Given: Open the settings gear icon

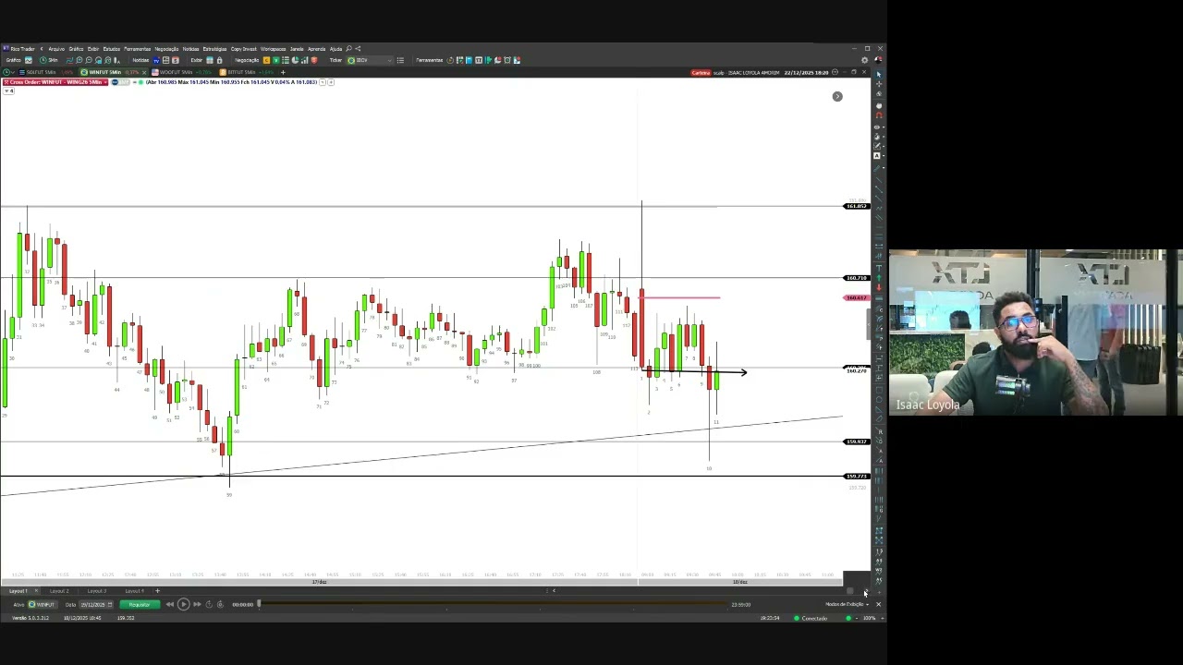Looking at the screenshot, I should click(x=864, y=60).
